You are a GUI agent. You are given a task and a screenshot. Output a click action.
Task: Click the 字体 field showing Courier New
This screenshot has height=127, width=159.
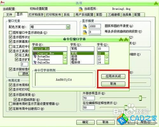(x=50, y=49)
